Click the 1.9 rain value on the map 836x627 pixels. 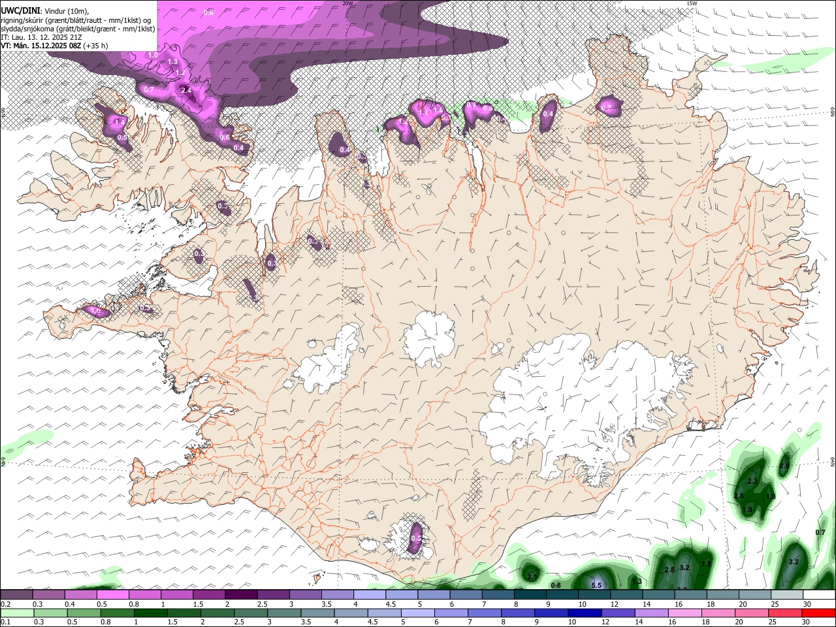[748, 509]
